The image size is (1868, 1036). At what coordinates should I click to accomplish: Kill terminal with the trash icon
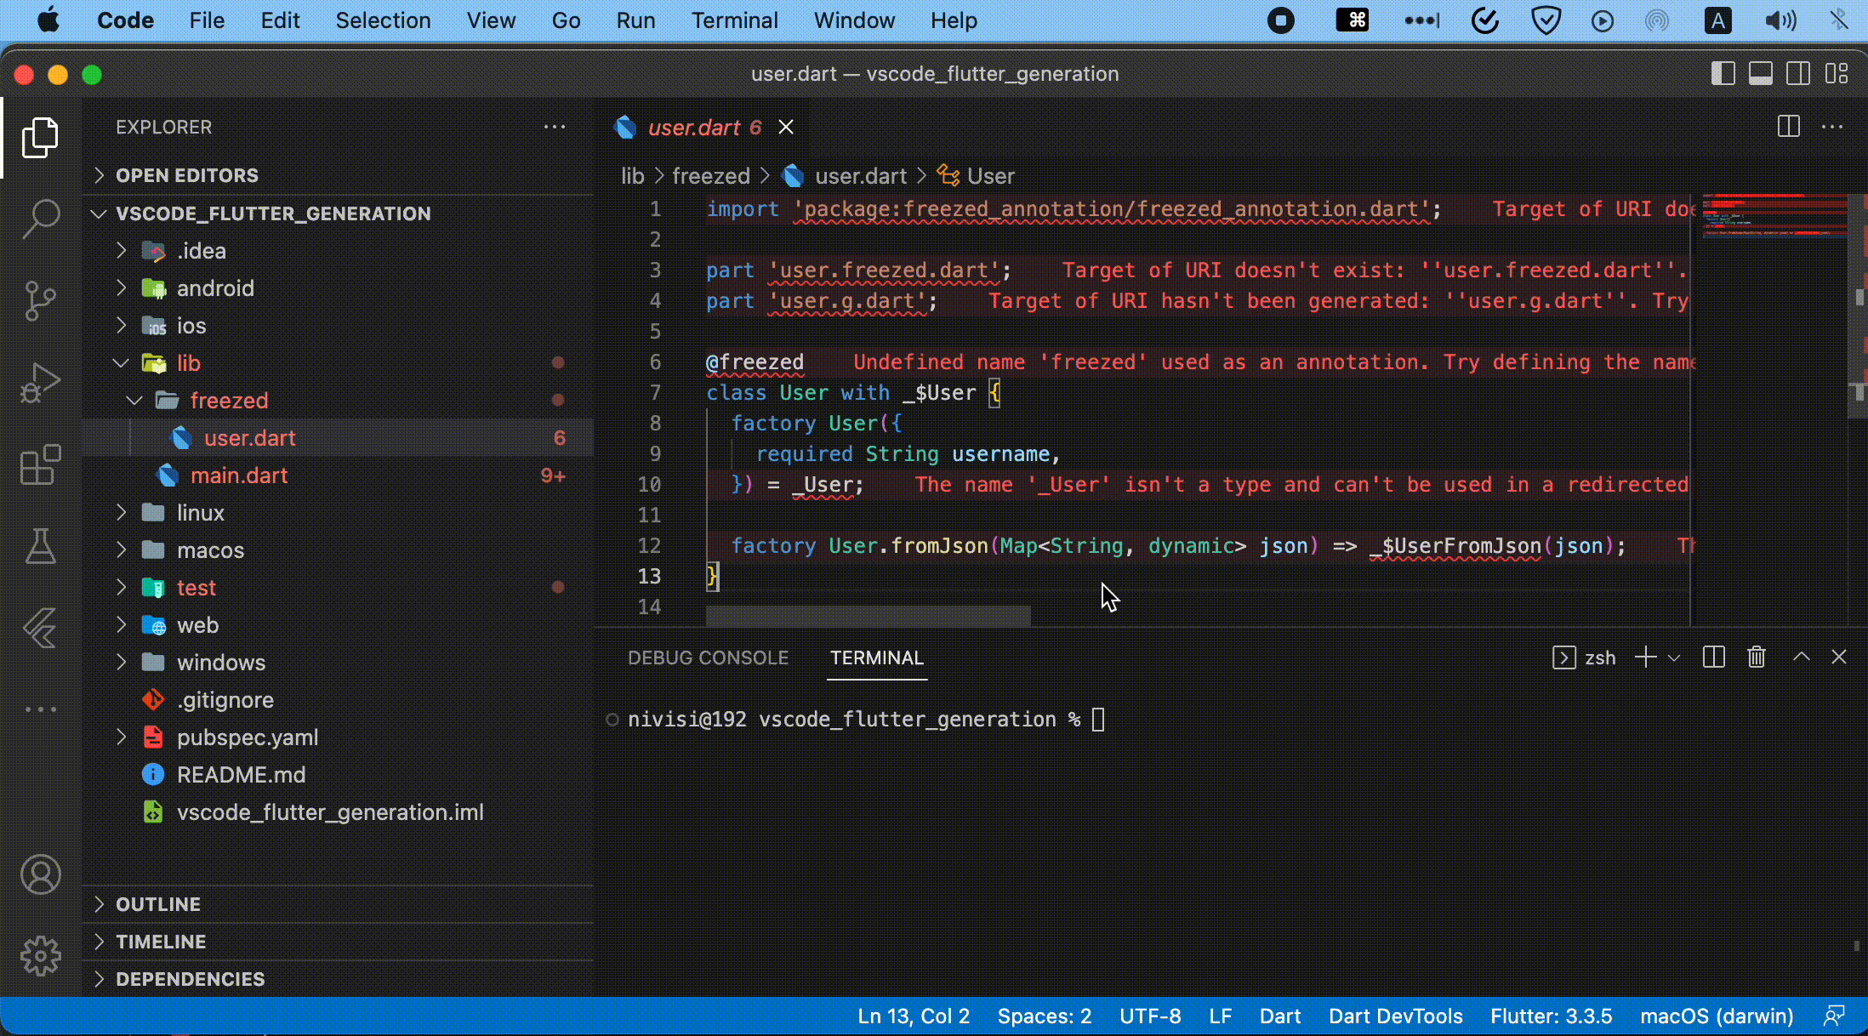tap(1757, 657)
